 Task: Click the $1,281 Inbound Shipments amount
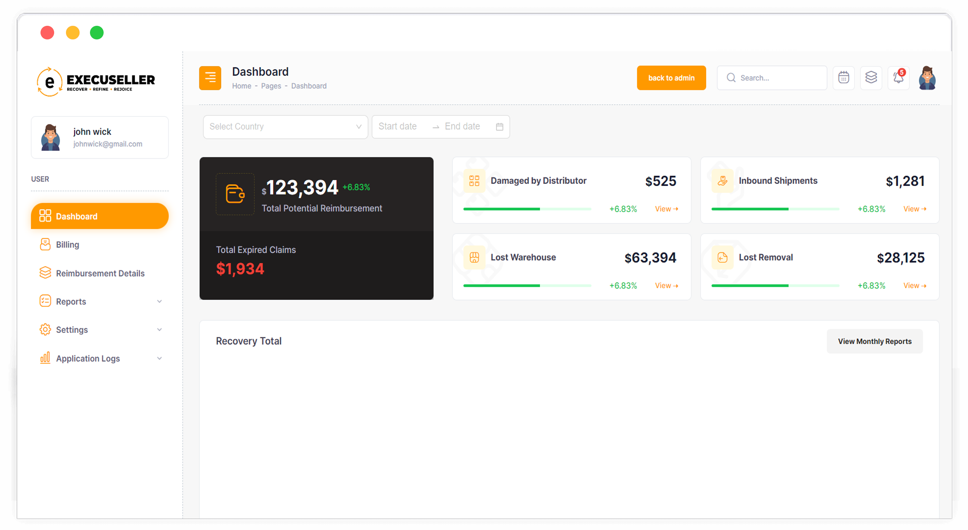click(905, 181)
